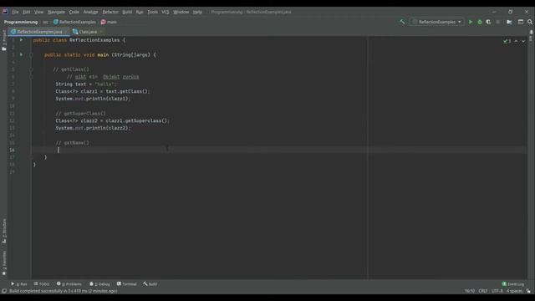The height and width of the screenshot is (301, 535).
Task: Click the System.out.println(clazz2) code line
Action: point(93,128)
